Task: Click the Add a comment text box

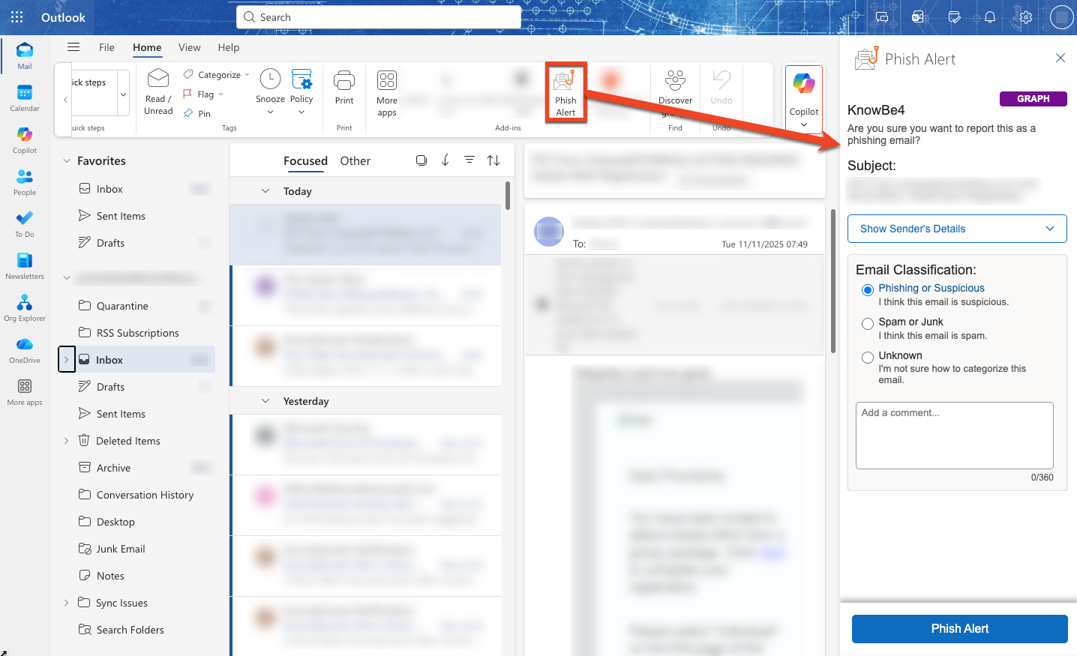Action: (954, 435)
